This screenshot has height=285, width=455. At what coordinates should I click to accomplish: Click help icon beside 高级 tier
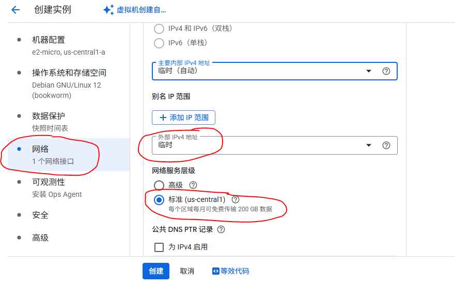click(x=193, y=185)
